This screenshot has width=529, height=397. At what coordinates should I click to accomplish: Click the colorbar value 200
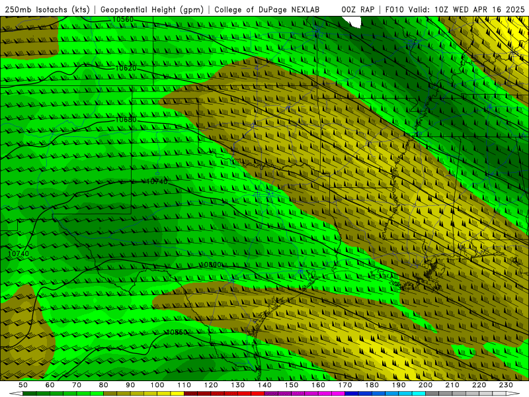pos(425,385)
